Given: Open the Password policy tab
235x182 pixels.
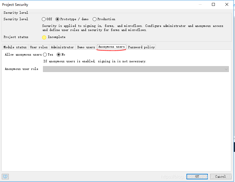Looking at the screenshot, I should (141, 47).
